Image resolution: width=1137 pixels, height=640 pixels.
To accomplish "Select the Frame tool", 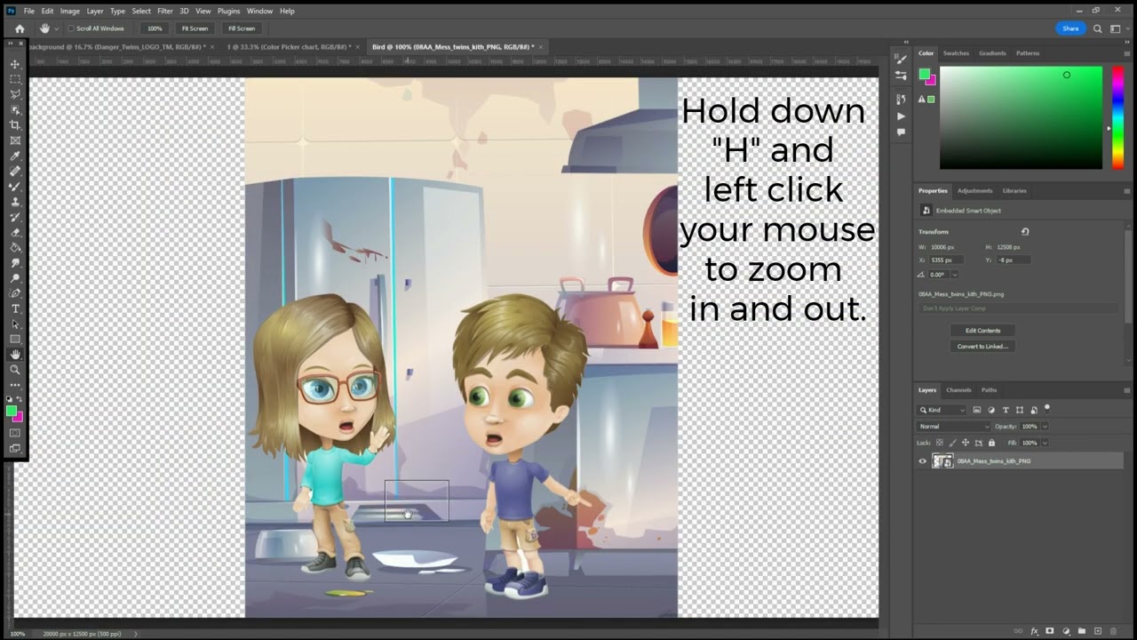I will pos(15,140).
